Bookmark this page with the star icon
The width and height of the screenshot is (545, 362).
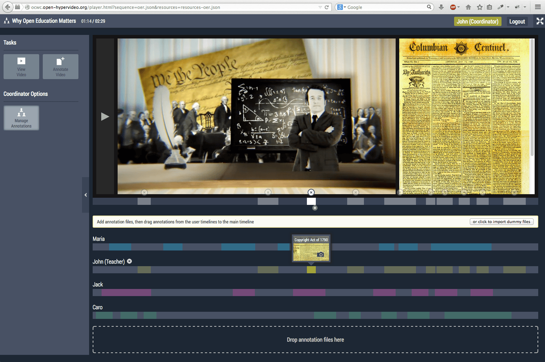click(480, 7)
